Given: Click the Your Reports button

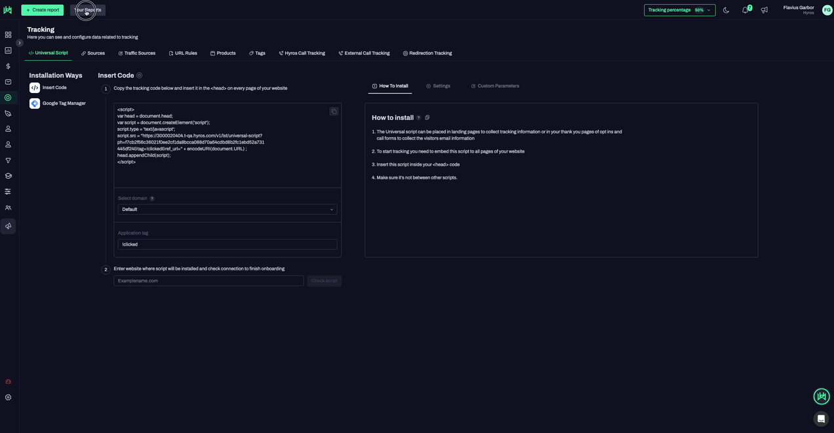Looking at the screenshot, I should pos(88,10).
